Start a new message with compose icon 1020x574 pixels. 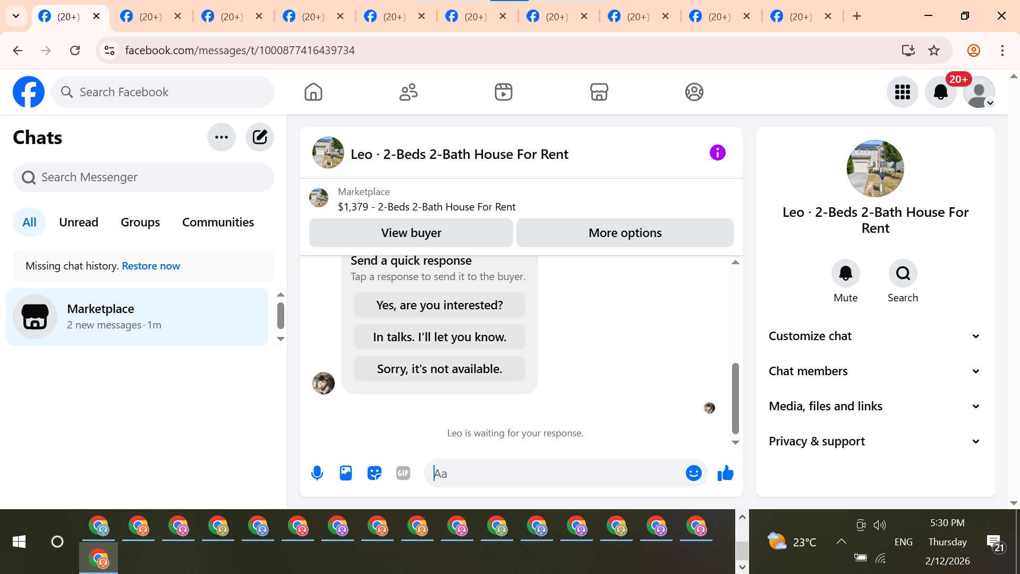[x=260, y=137]
